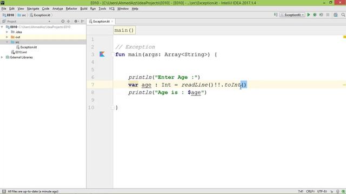This screenshot has width=346, height=194.
Task: Click the yellow warning marker in editor stripe
Action: 344,37
